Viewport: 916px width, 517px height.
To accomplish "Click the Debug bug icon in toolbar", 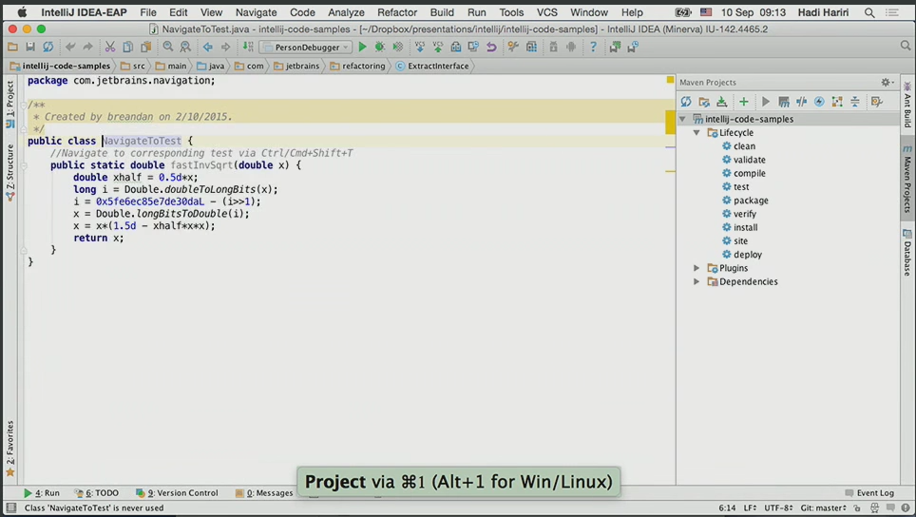I will click(x=380, y=47).
